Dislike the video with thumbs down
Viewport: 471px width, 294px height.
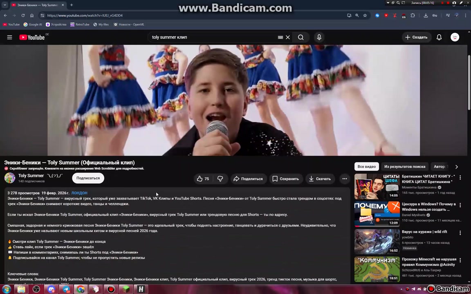[x=220, y=179]
